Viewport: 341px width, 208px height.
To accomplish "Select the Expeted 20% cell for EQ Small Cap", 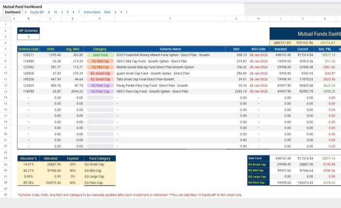I will 72,165.
